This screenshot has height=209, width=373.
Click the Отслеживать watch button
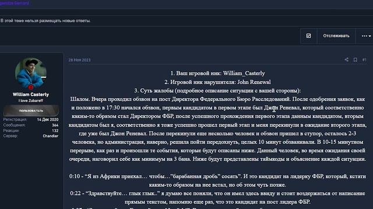click(336, 36)
